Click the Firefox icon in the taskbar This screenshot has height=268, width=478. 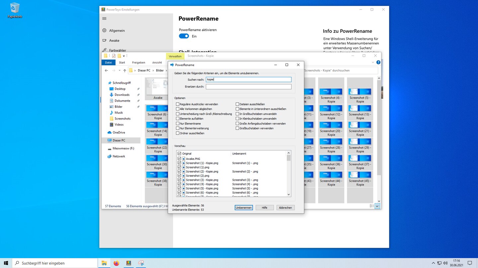click(x=116, y=263)
